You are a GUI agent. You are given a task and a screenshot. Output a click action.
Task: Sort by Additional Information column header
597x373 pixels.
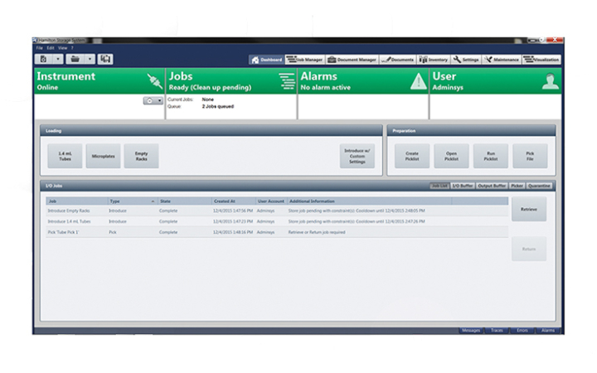tap(369, 201)
